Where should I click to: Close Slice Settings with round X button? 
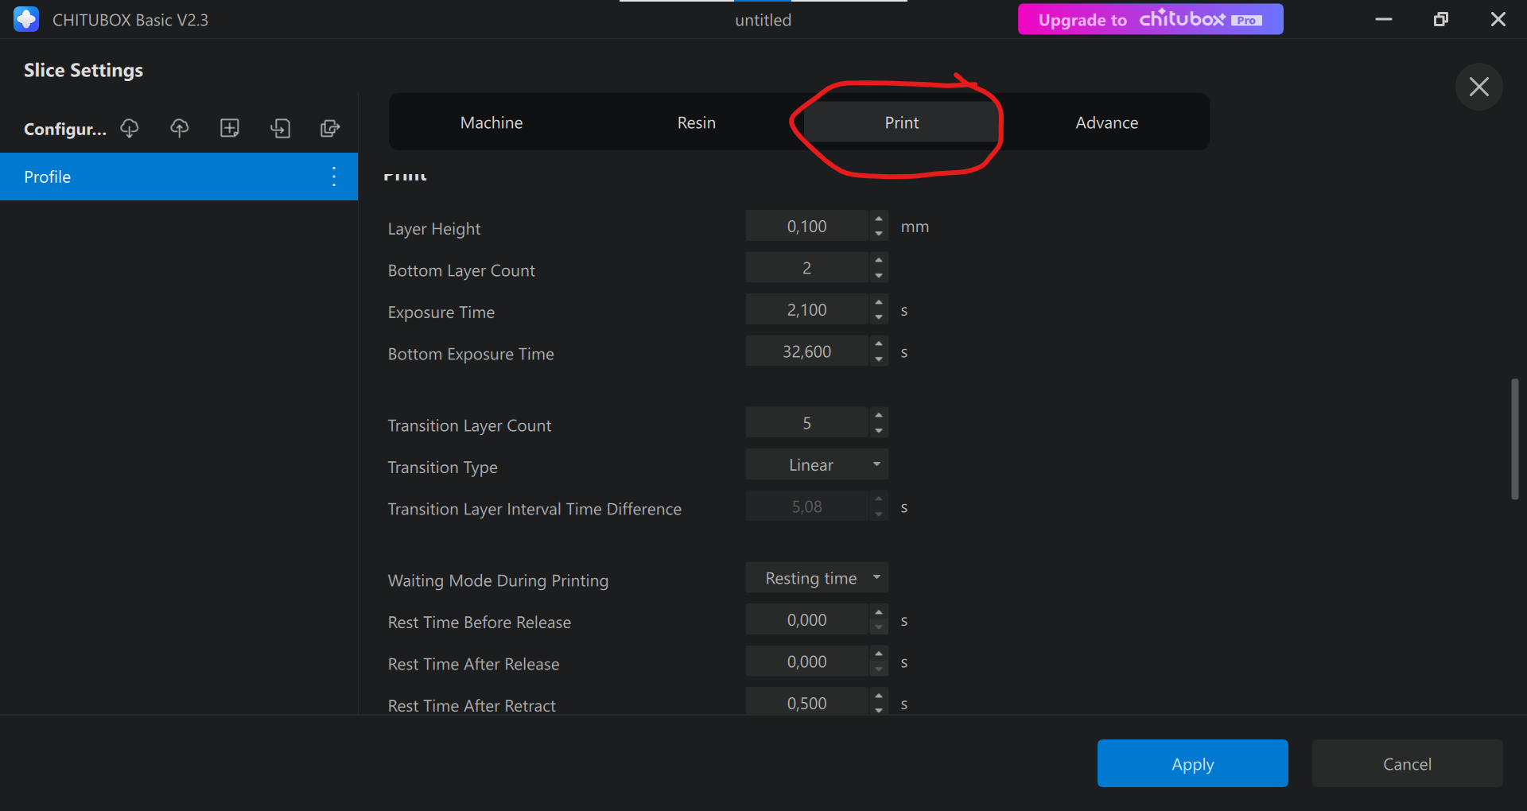pos(1478,87)
